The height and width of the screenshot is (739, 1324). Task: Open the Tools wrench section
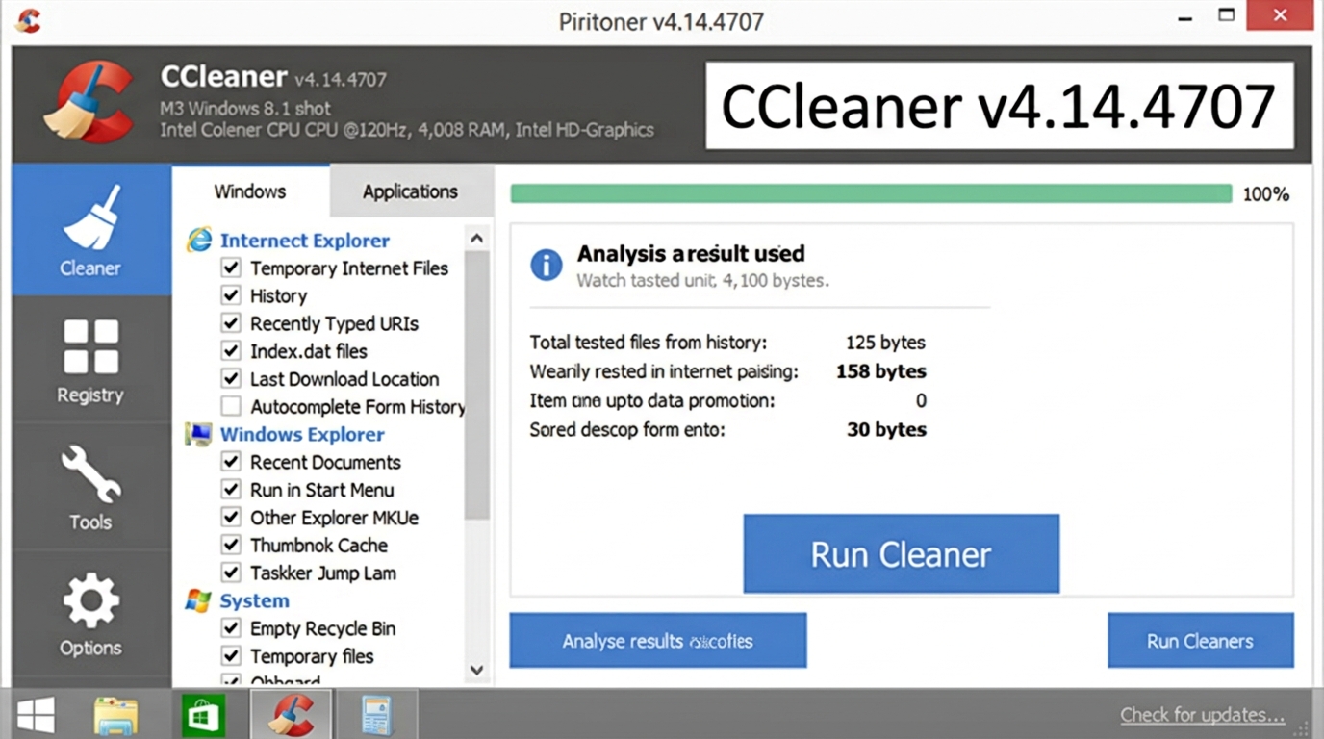(x=91, y=487)
